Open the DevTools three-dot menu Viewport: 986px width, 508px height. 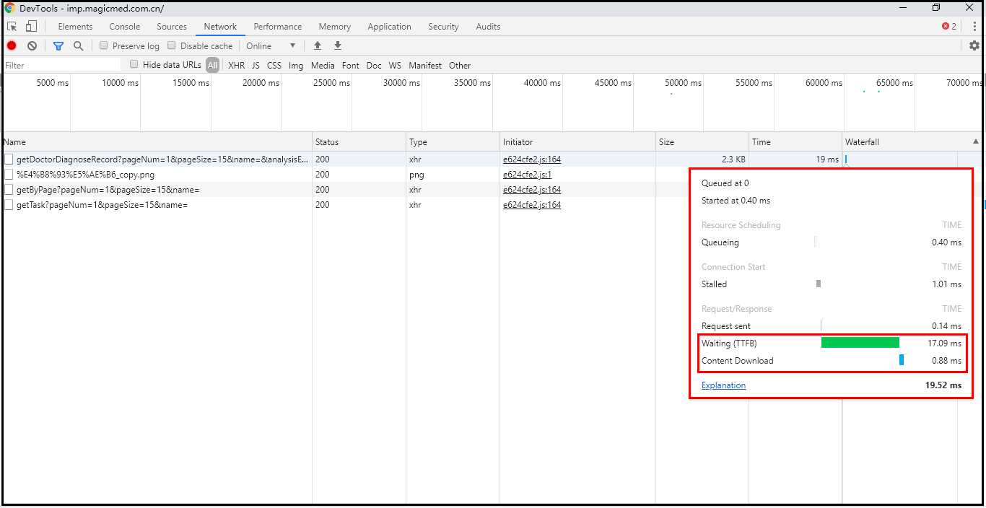(974, 27)
